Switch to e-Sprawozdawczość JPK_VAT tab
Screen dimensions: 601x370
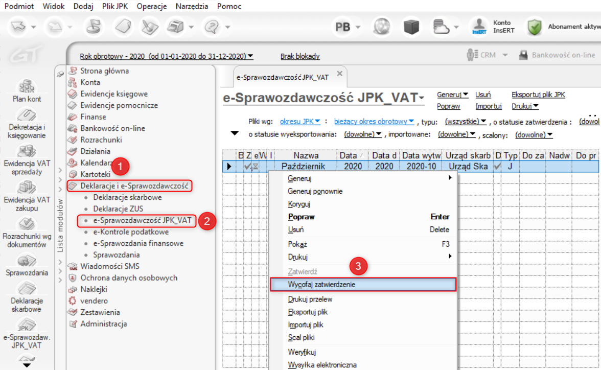pyautogui.click(x=283, y=77)
